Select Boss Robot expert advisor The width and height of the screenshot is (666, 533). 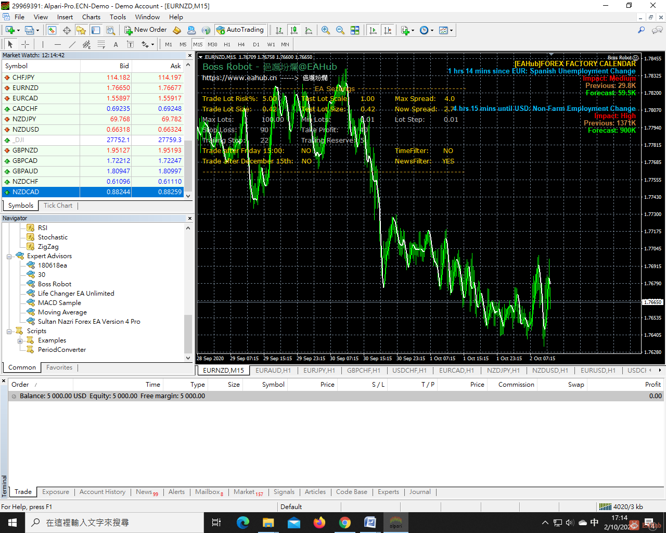coord(55,284)
